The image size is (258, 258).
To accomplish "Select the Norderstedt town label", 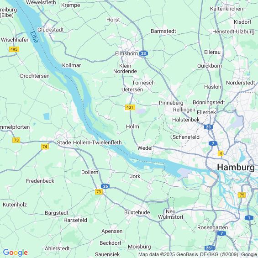I will [x=240, y=83].
